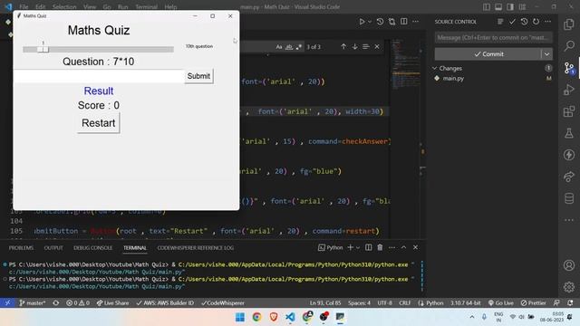Open the Commit button dropdown arrow

pos(546,54)
